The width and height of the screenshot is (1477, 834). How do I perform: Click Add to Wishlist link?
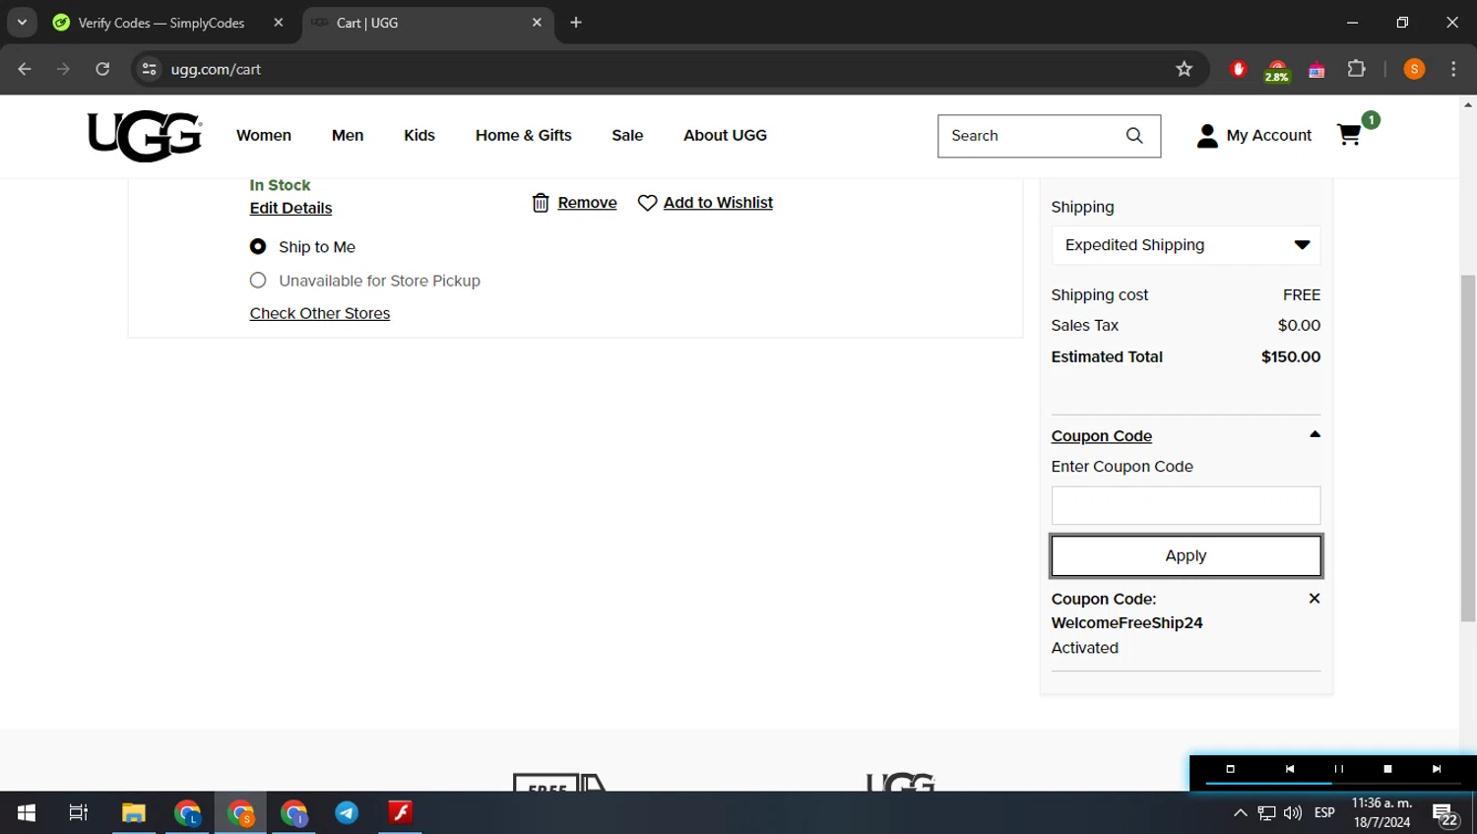718,203
